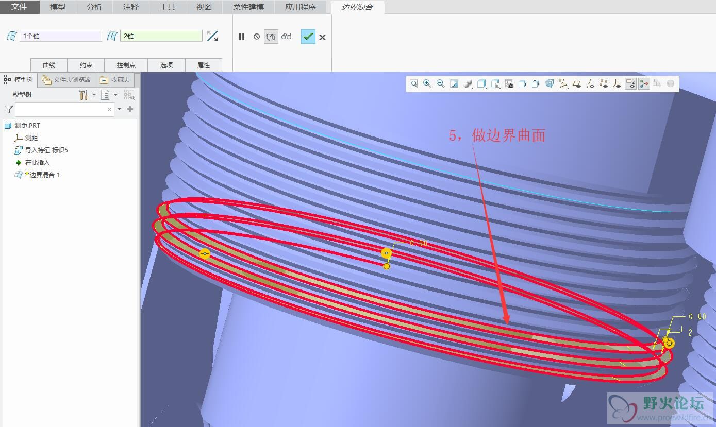The height and width of the screenshot is (427, 716).
Task: Toggle perspective view cube icon
Action: 550,83
